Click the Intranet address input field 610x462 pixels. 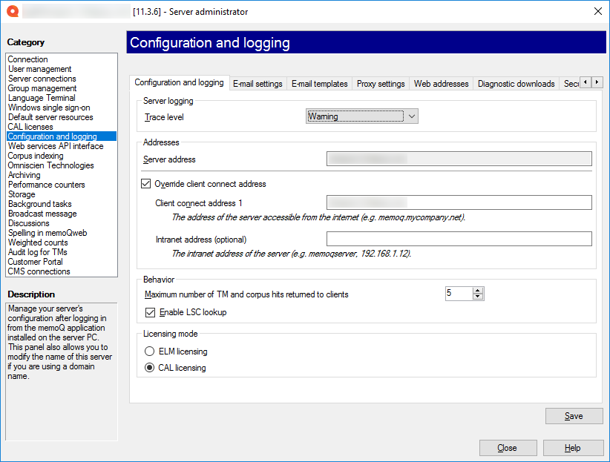click(x=459, y=238)
